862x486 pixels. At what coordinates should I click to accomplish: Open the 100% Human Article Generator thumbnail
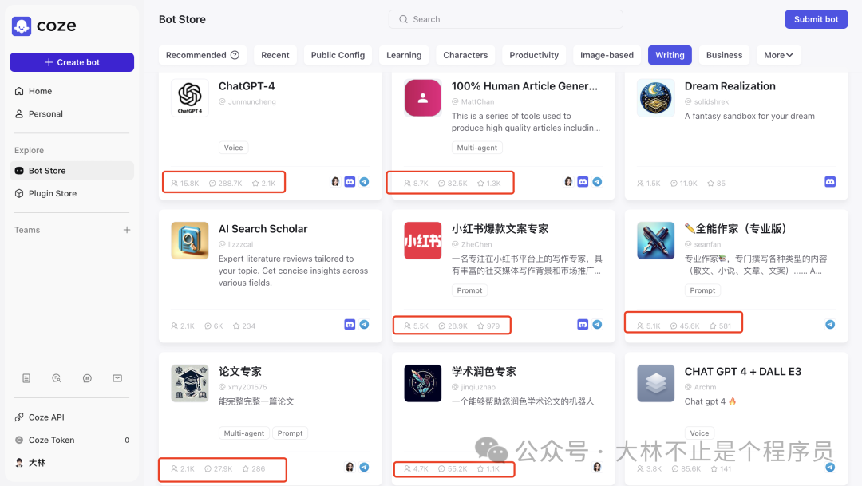[423, 98]
